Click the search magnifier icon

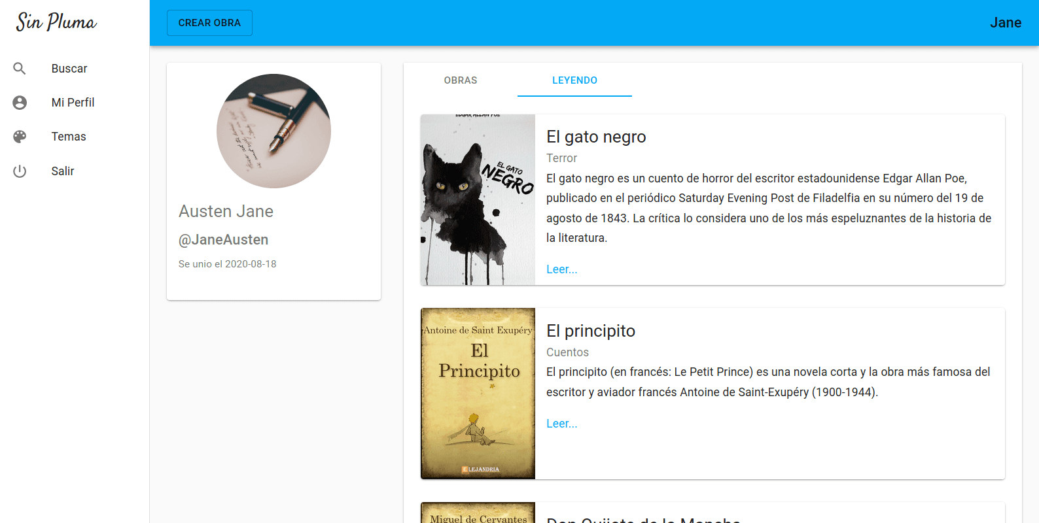[x=20, y=69]
